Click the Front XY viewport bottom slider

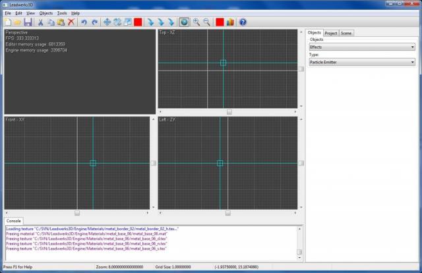[x=77, y=212]
